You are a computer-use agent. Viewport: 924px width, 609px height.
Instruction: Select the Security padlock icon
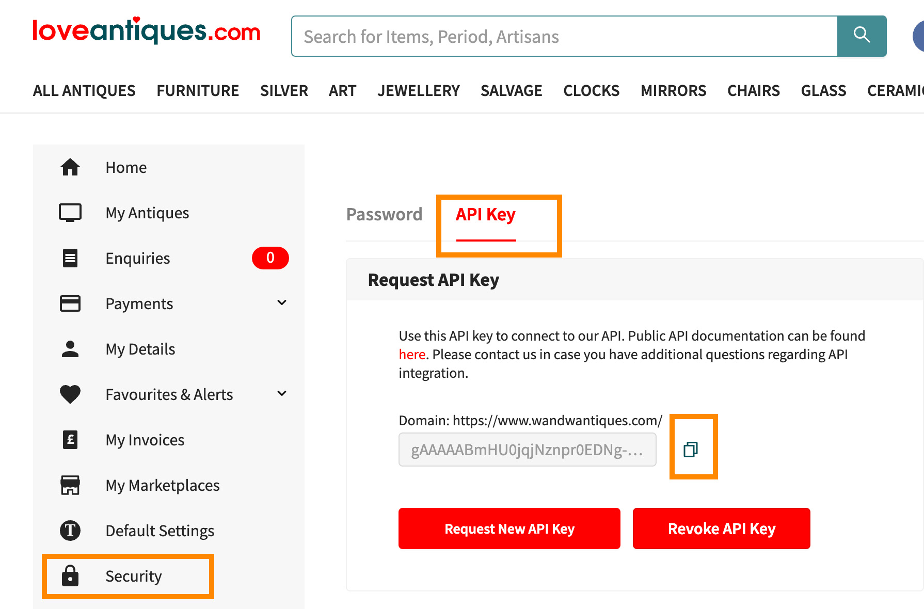(70, 576)
